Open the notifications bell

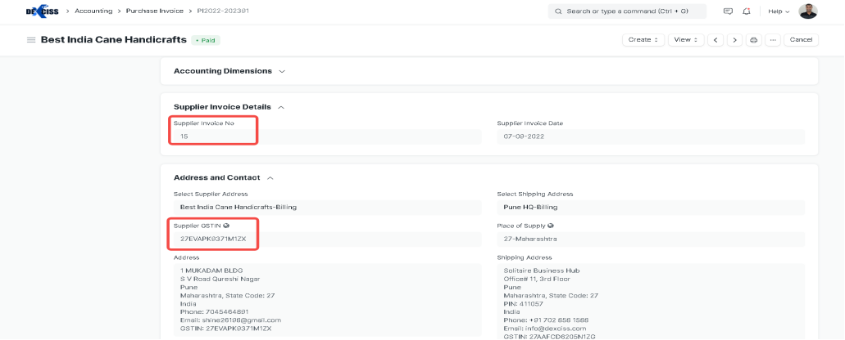pos(746,11)
